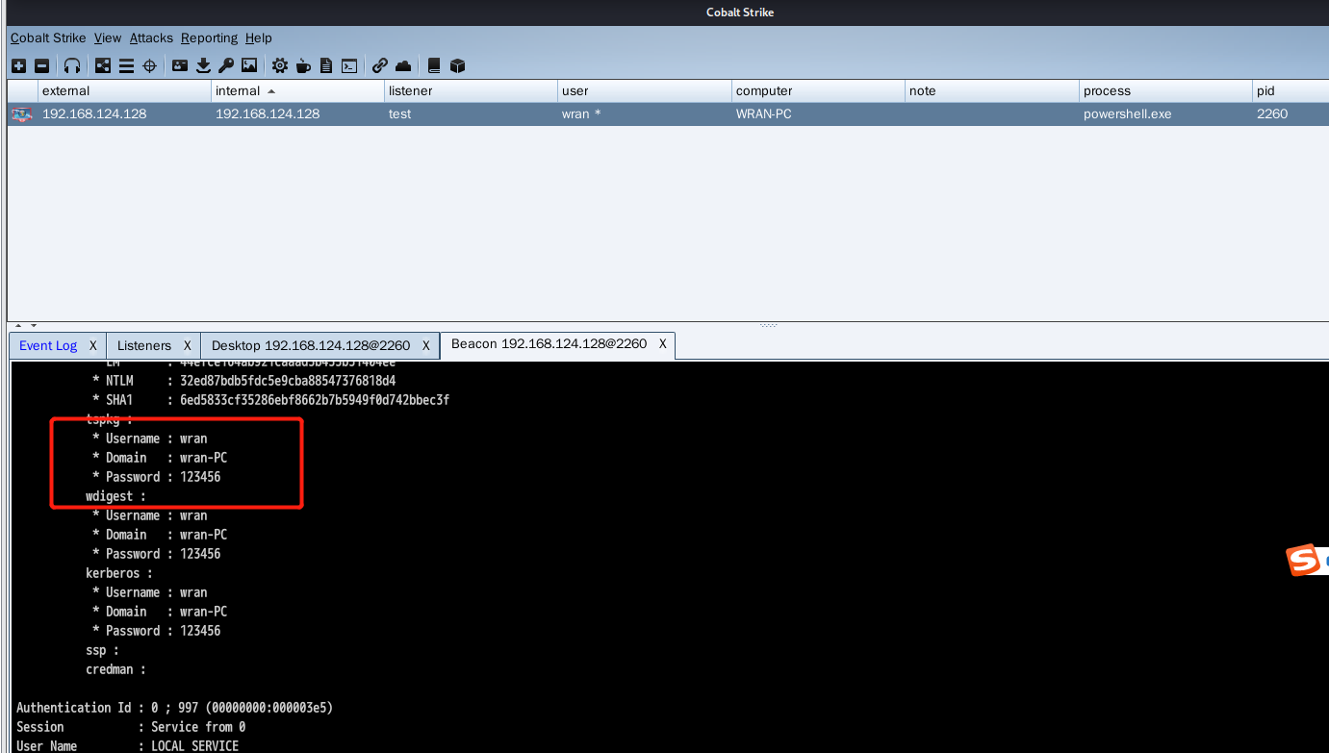The height and width of the screenshot is (753, 1329).
Task: Click the 'test' listener cell
Action: (471, 114)
